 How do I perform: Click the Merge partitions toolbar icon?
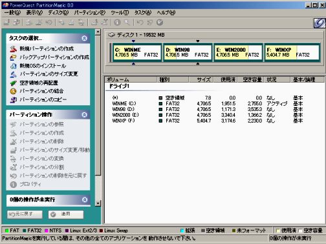[94, 23]
